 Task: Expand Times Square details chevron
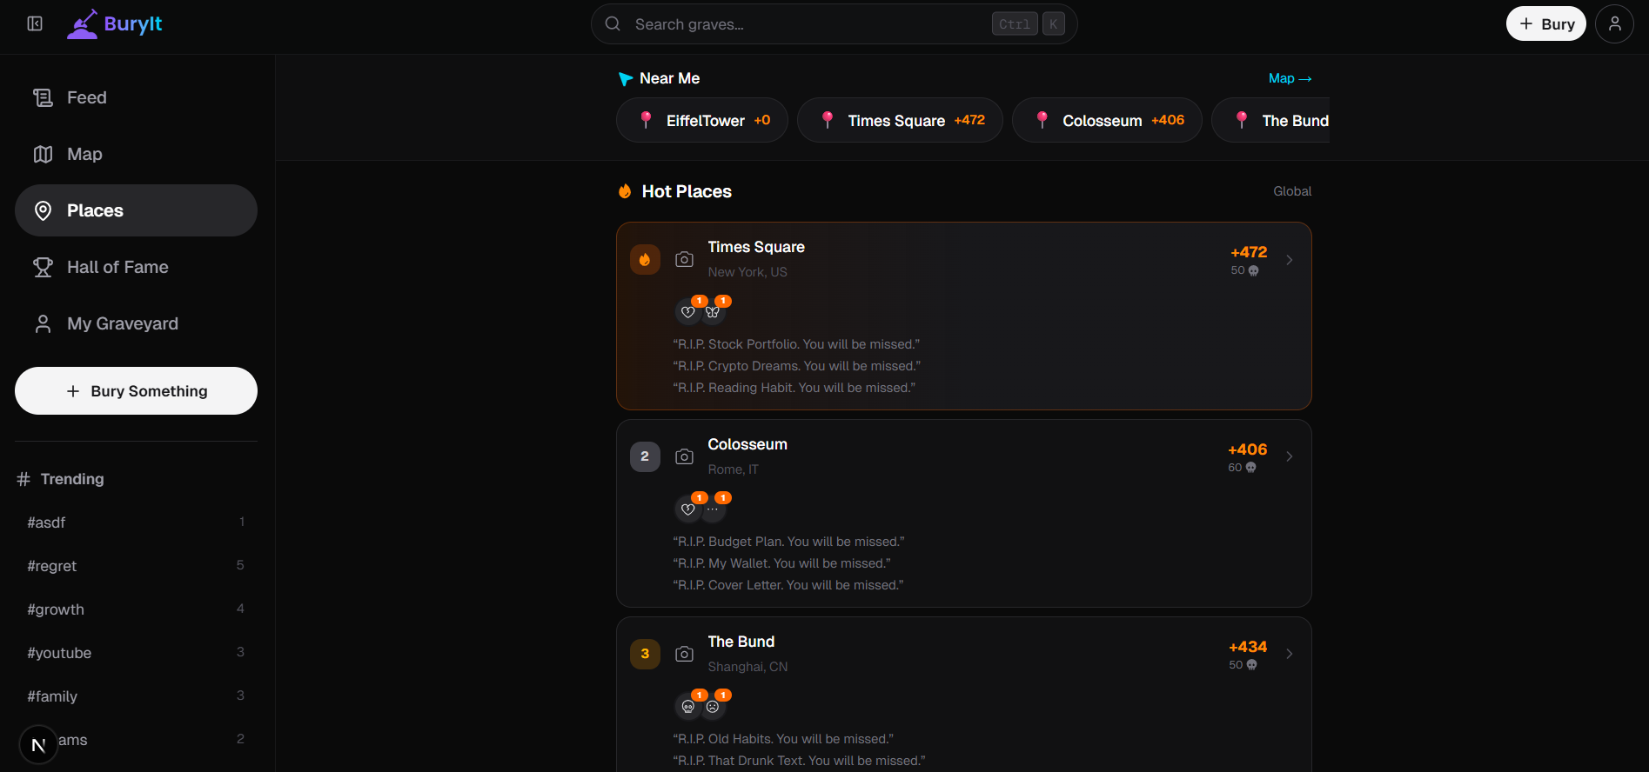(1290, 260)
